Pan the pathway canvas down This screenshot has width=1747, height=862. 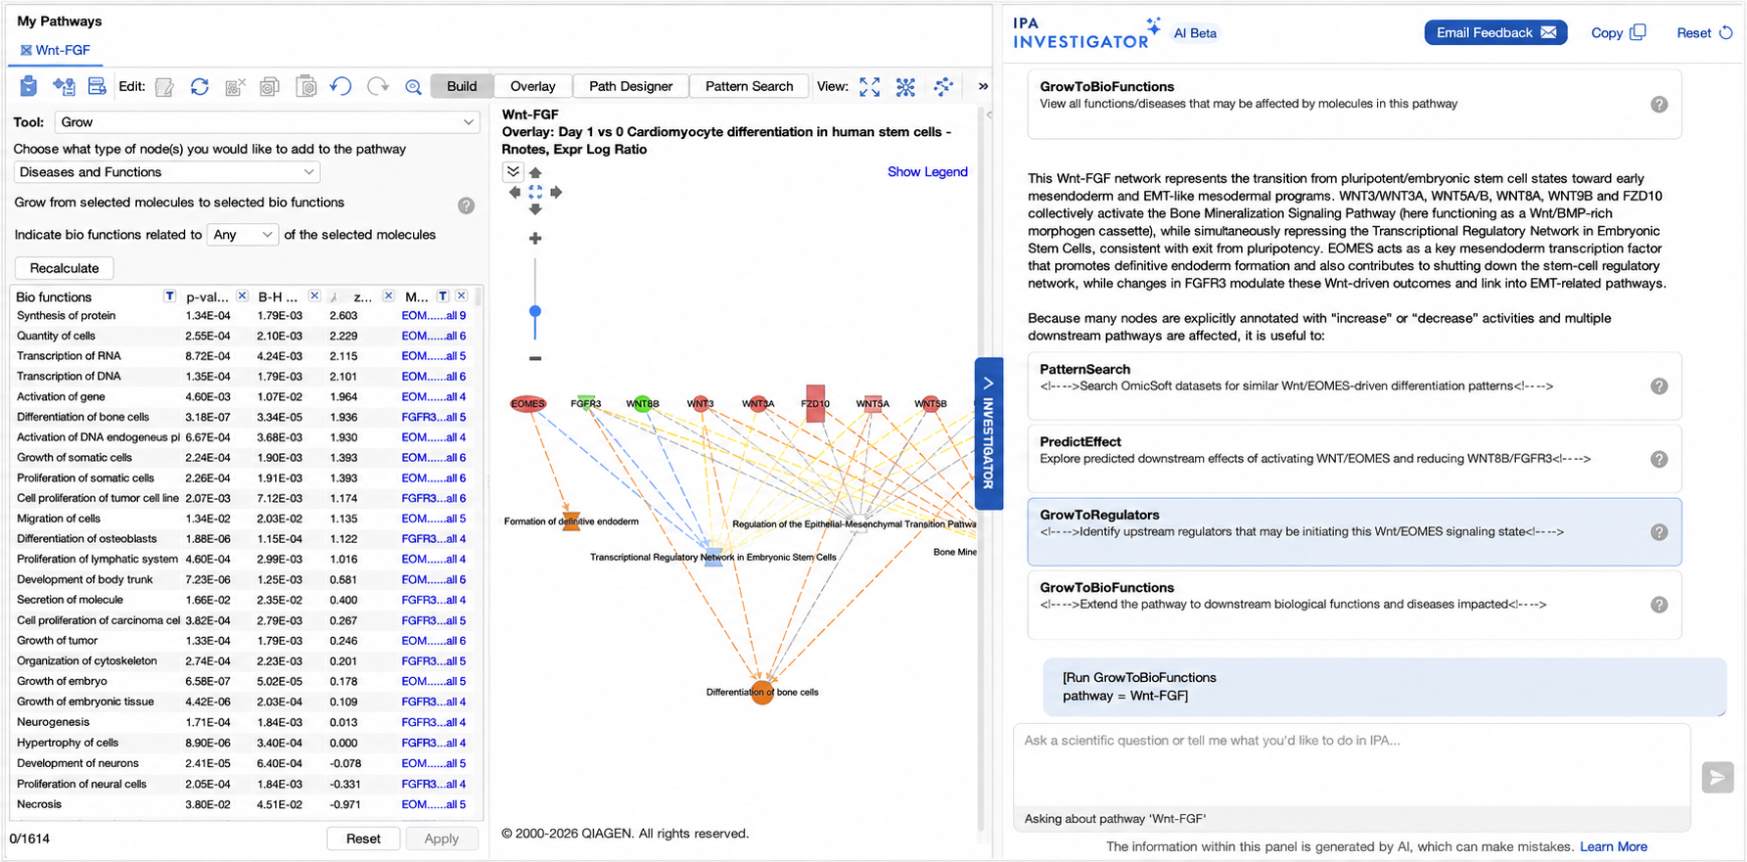[x=535, y=209]
